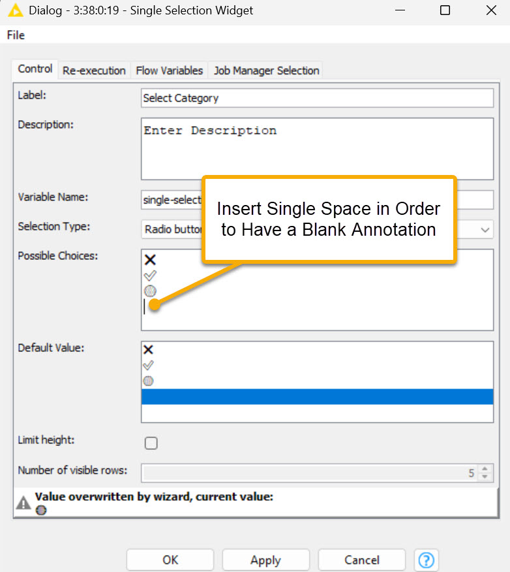The width and height of the screenshot is (510, 572).
Task: Click the circle symbol in Possible Choices
Action: pos(150,291)
